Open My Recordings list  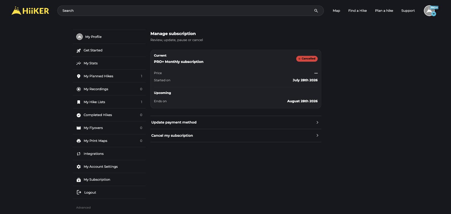[109, 89]
